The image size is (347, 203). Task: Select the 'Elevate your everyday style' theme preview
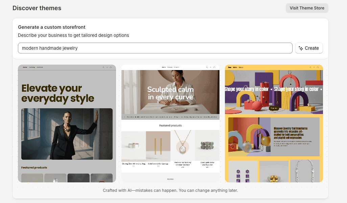click(x=67, y=123)
